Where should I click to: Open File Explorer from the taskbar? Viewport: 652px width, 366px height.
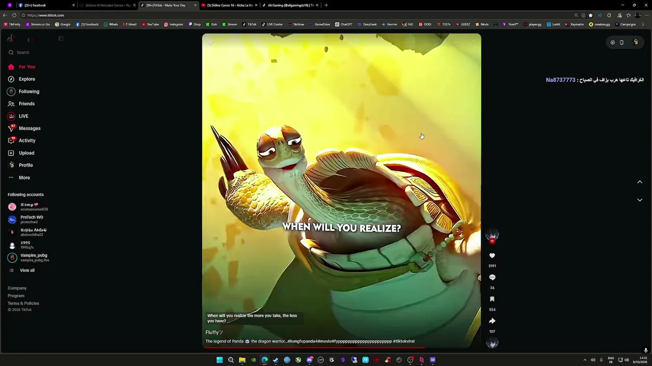242,360
